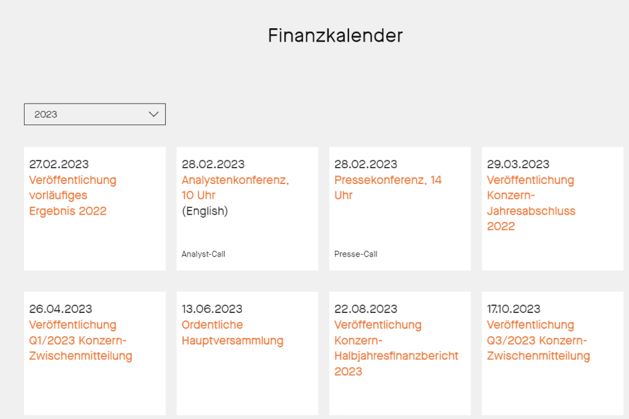
Task: Click the Ordentliche Hauptversammlung link
Action: point(232,333)
